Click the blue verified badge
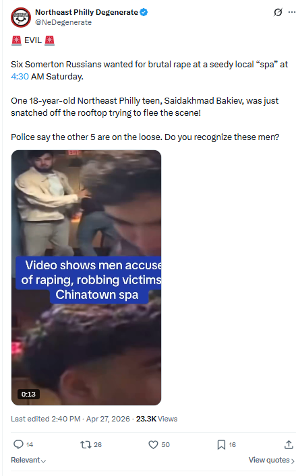The height and width of the screenshot is (476, 296). 144,12
